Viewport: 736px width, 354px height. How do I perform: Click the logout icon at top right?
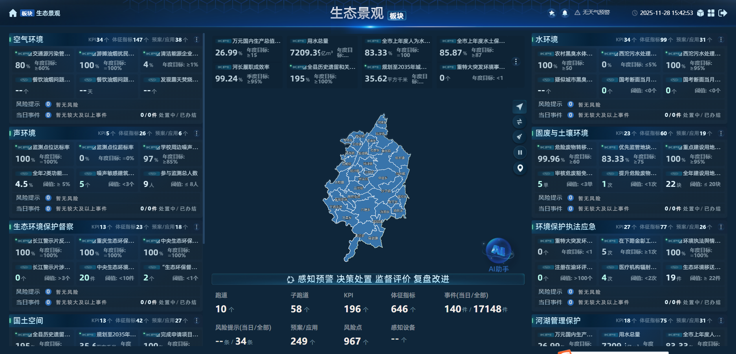tap(723, 13)
